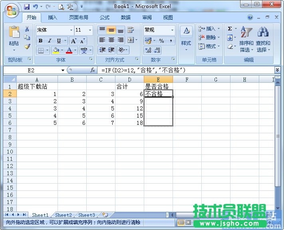Toggle bold formatting
The image size is (284, 230).
tap(40, 41)
